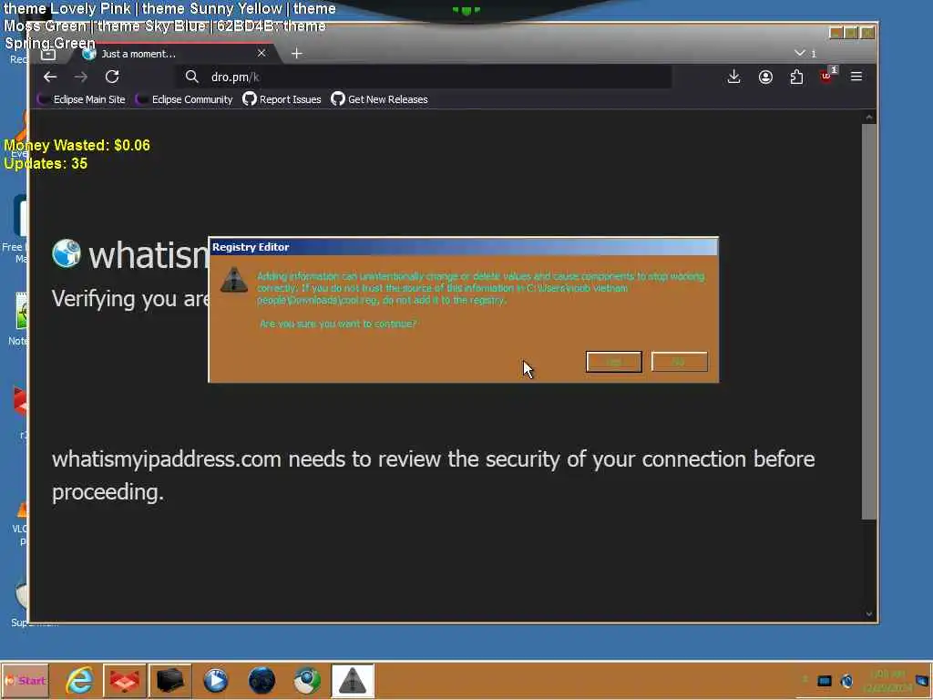933x700 pixels.
Task: Switch to Registry Editor warning taskbar item
Action: coord(353,680)
